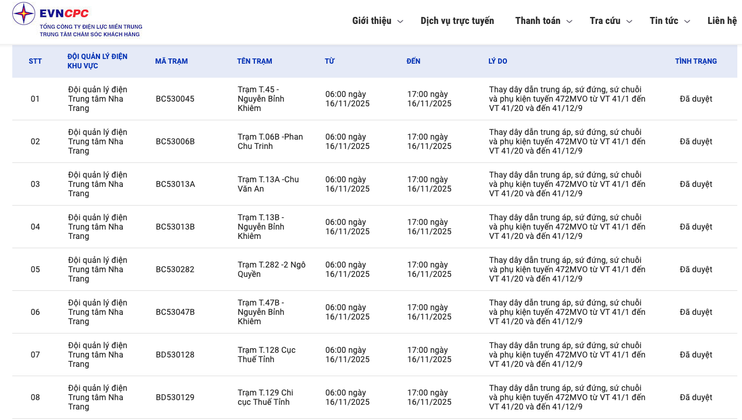The height and width of the screenshot is (420, 742).
Task: Click Đã duyệt status in row 05
Action: pos(695,270)
